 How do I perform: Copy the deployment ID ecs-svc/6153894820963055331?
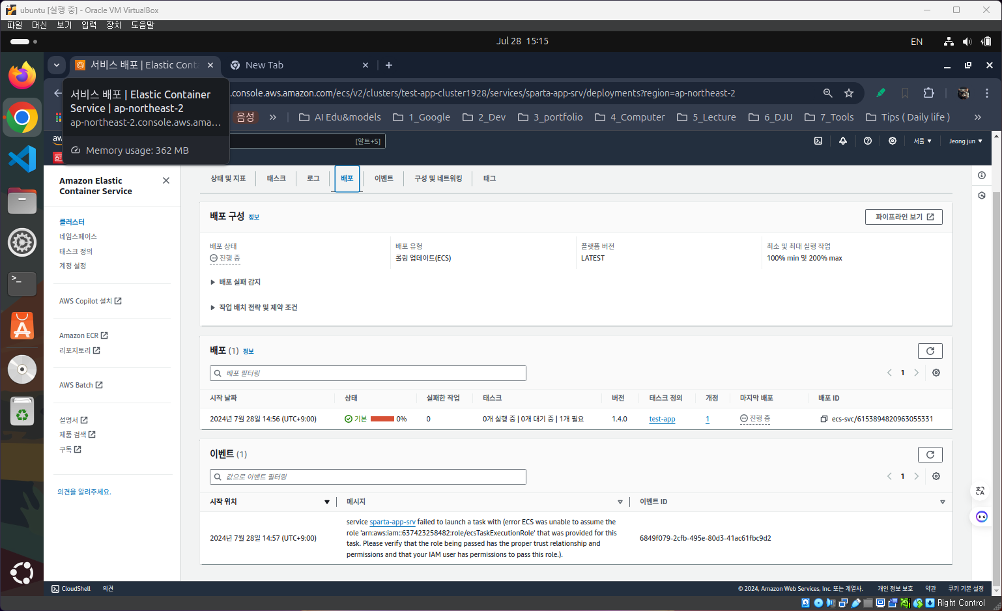point(824,419)
